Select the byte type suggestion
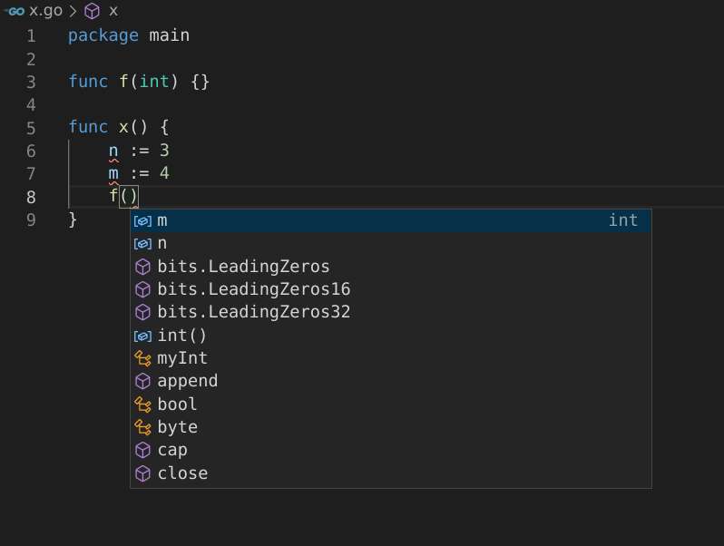 pos(177,427)
